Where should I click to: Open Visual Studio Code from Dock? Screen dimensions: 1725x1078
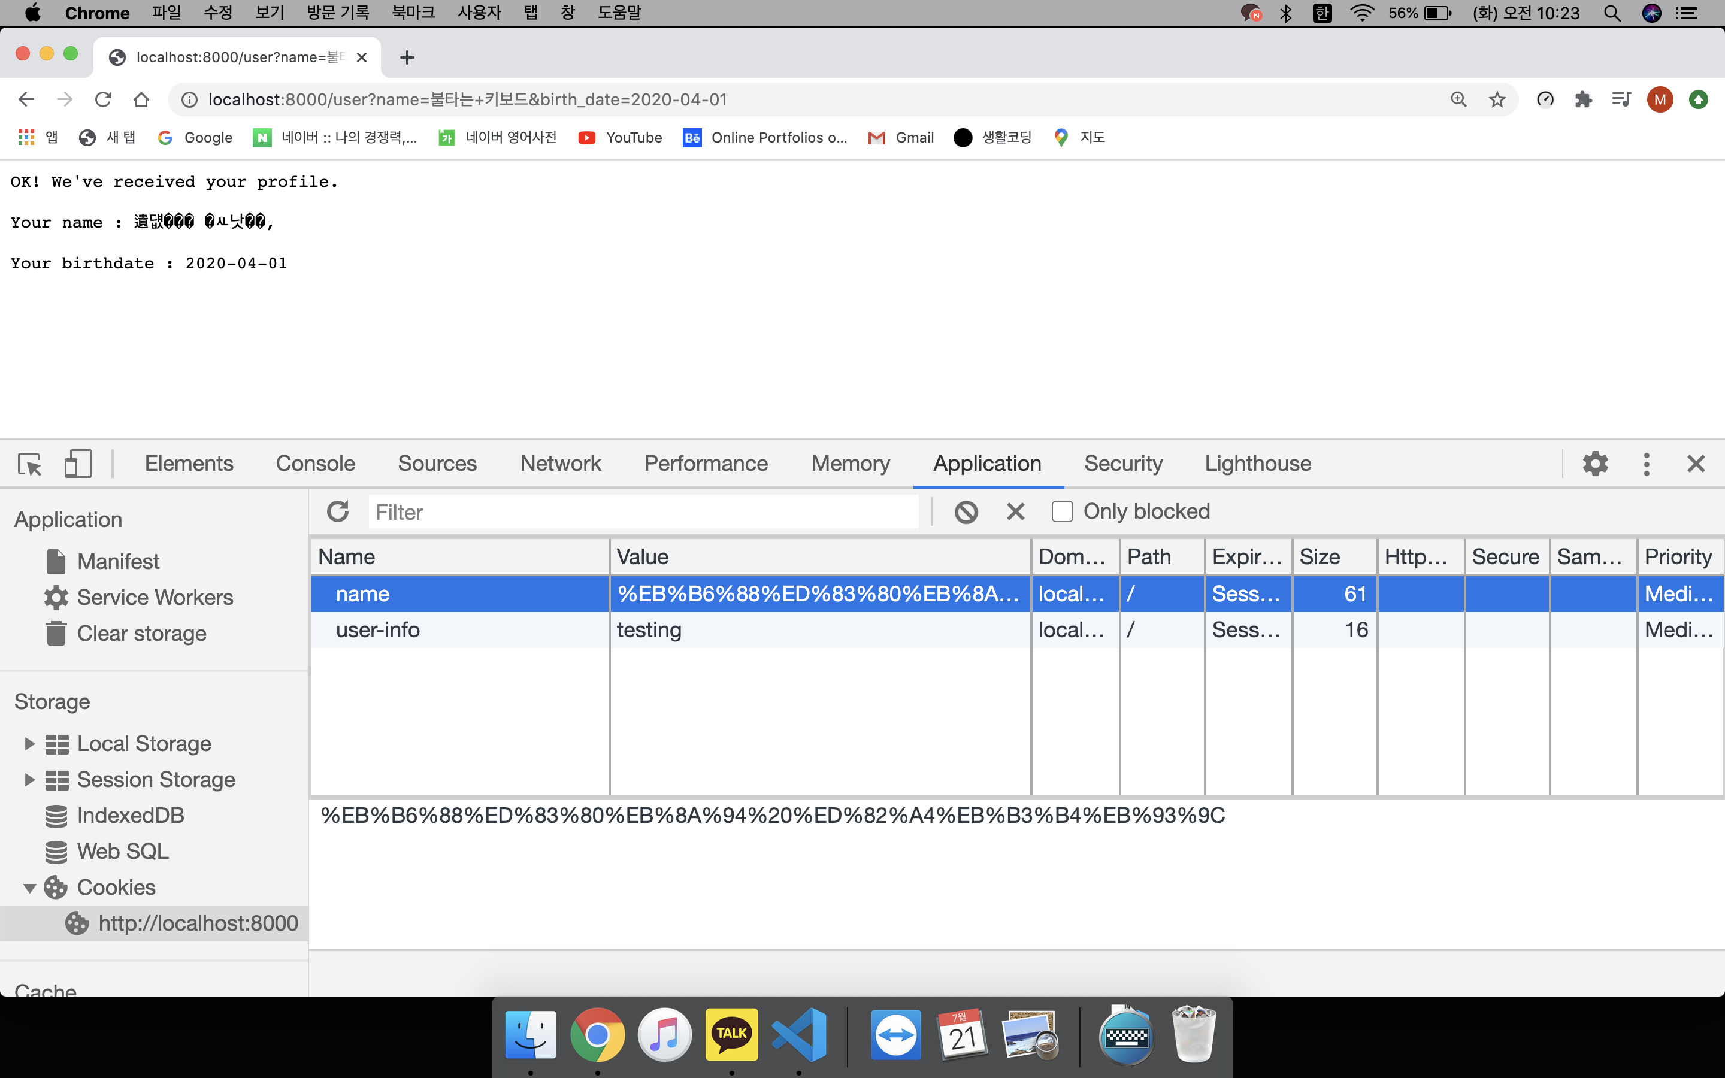799,1034
